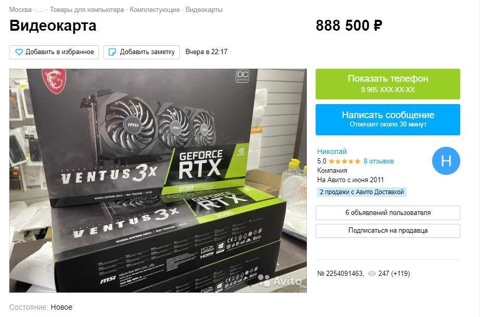The width and height of the screenshot is (480, 317).
Task: Click the eye views icon near 247
Action: 371,273
